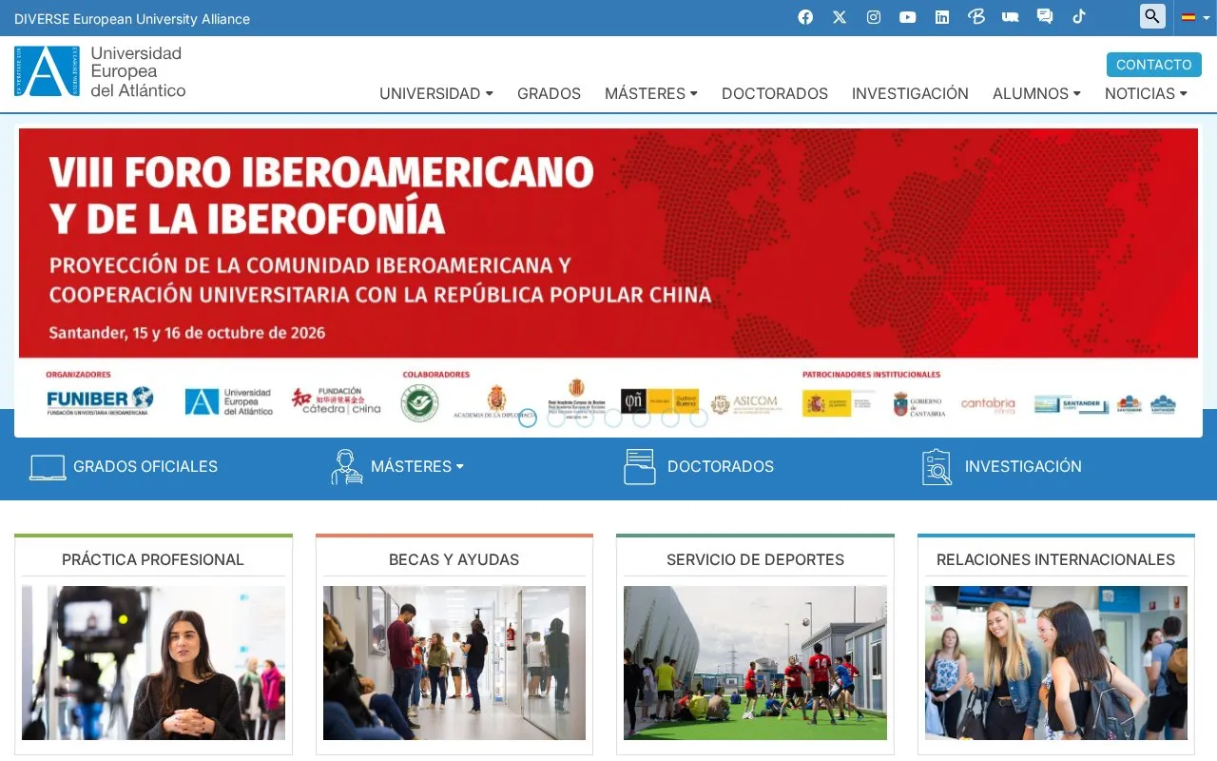Open the RELACIONES INTERNACIONALES card title
The image size is (1217, 761).
tap(1055, 559)
